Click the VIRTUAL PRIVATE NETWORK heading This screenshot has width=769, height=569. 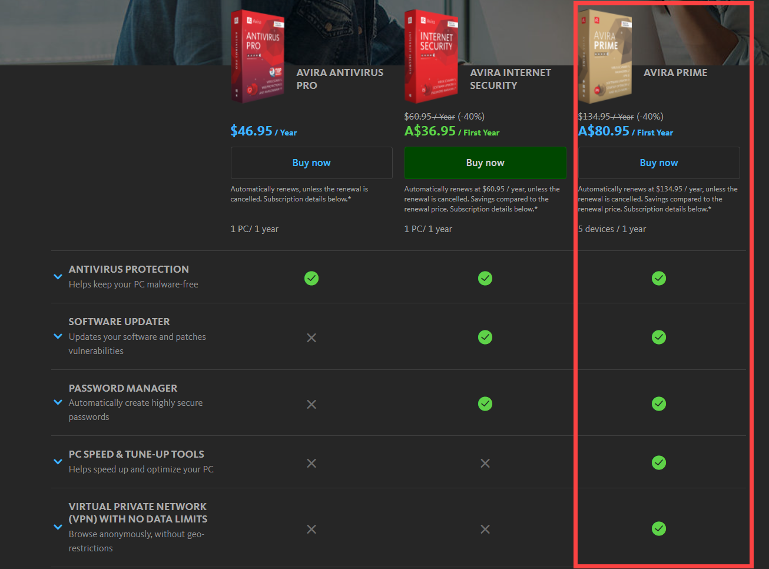[x=138, y=512]
